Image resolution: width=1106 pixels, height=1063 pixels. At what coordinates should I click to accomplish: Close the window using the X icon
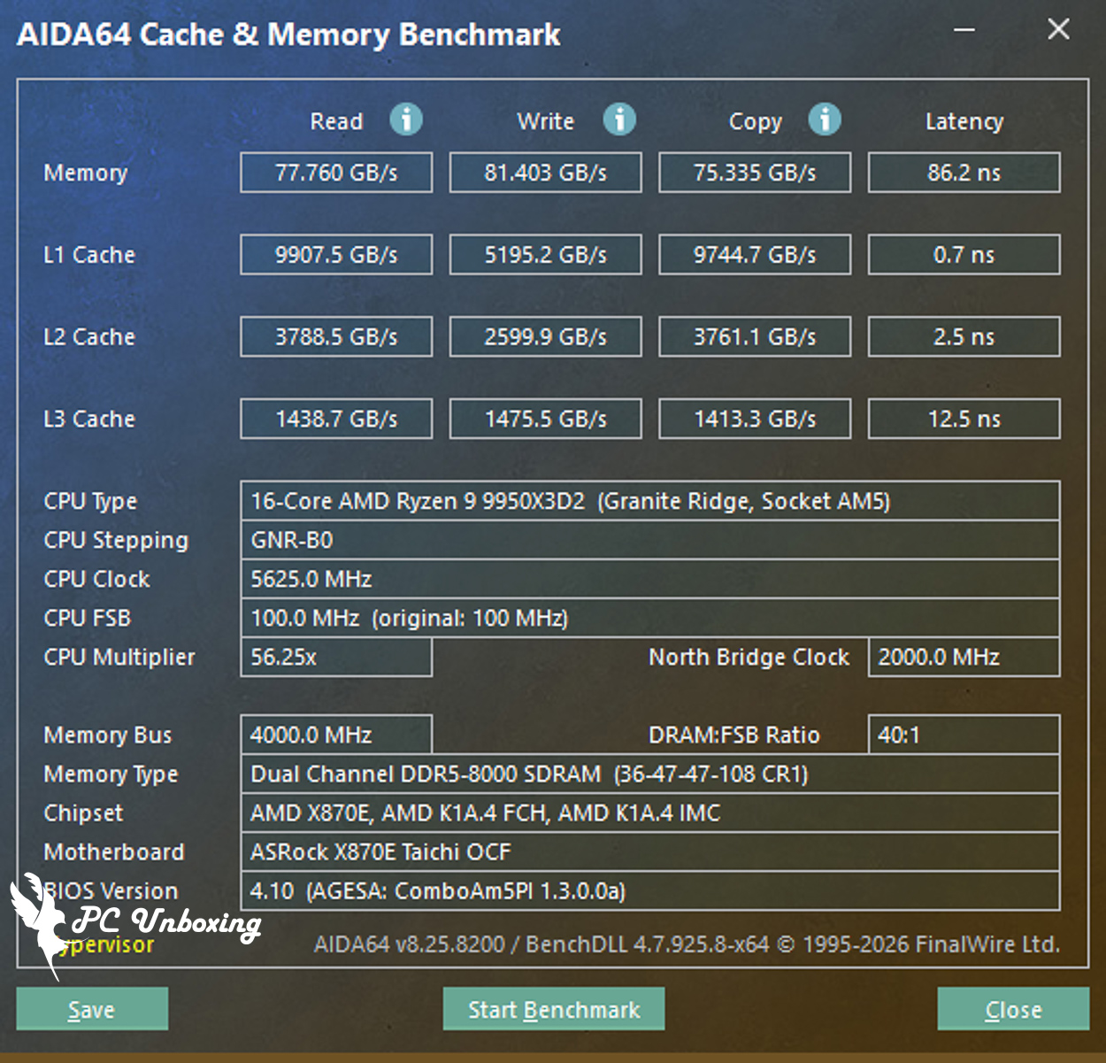(x=1058, y=30)
